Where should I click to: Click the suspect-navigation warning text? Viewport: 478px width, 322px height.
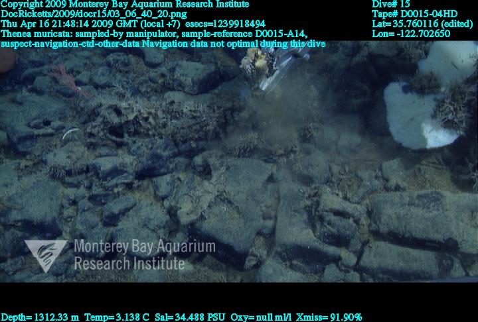tap(163, 44)
